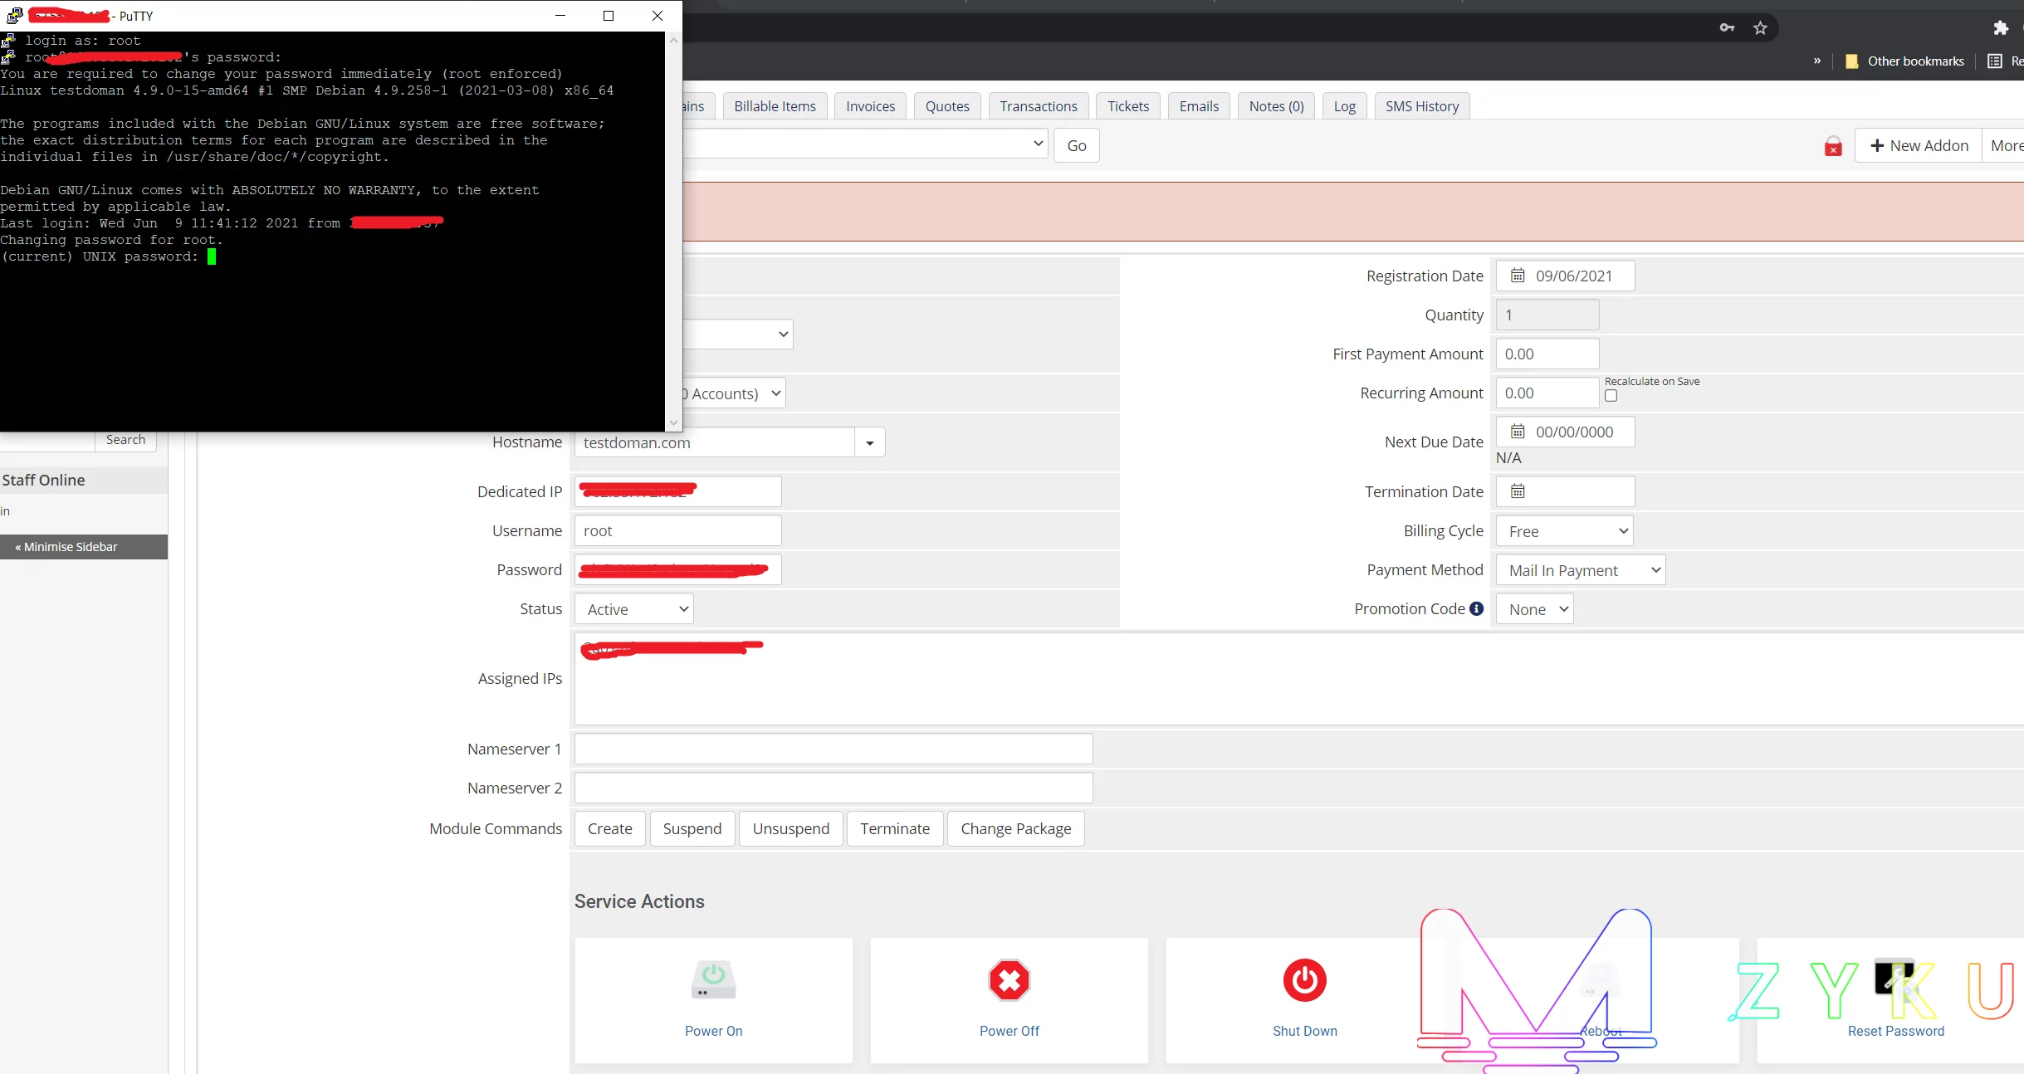Open the Termination Date calendar picker

pos(1518,491)
